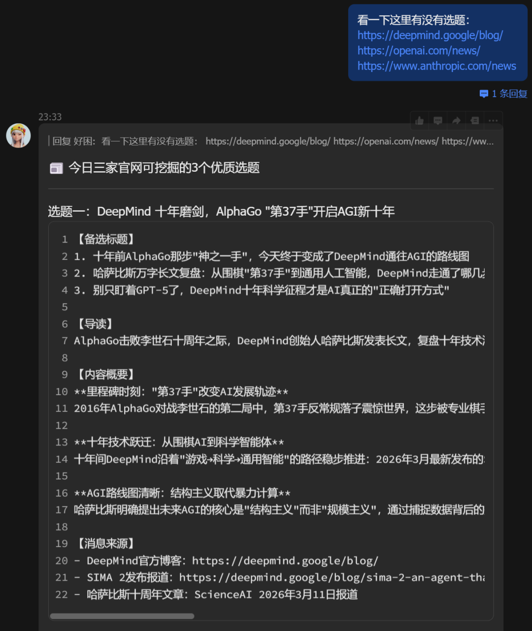Click the 23:33 message timestamp
This screenshot has width=532, height=631.
[50, 117]
